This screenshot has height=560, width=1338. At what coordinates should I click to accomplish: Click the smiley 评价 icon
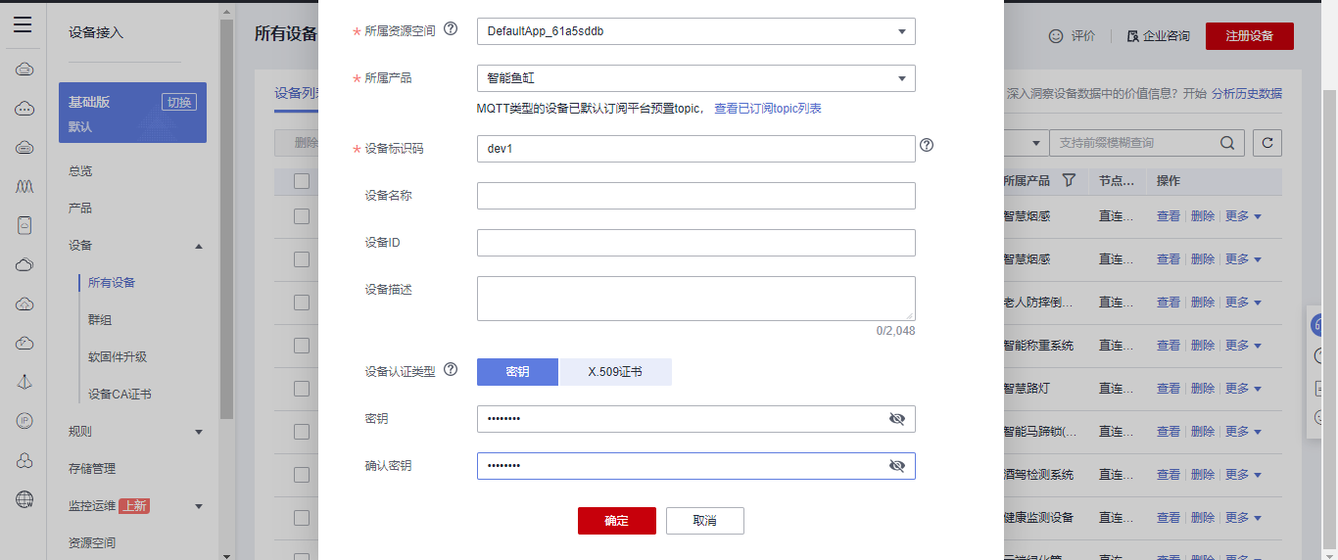1056,36
